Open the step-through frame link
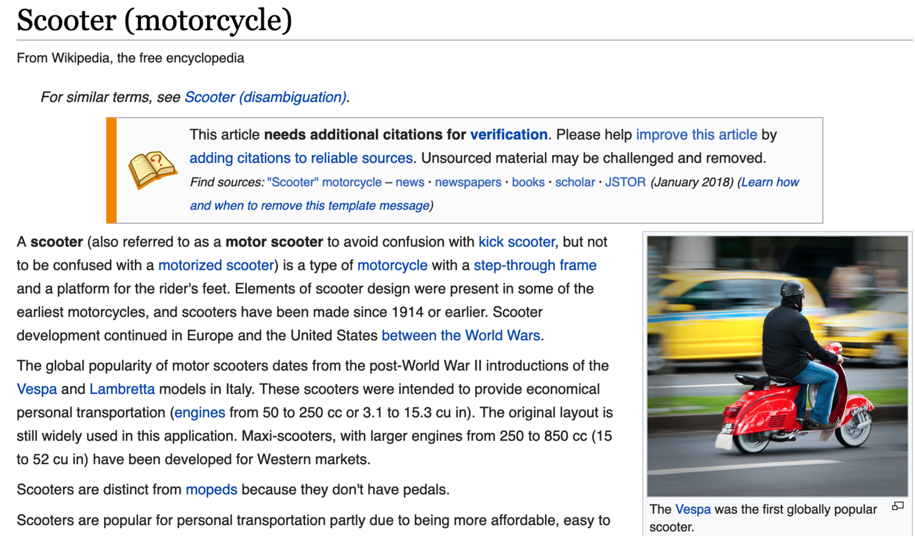This screenshot has width=915, height=536. (x=535, y=265)
